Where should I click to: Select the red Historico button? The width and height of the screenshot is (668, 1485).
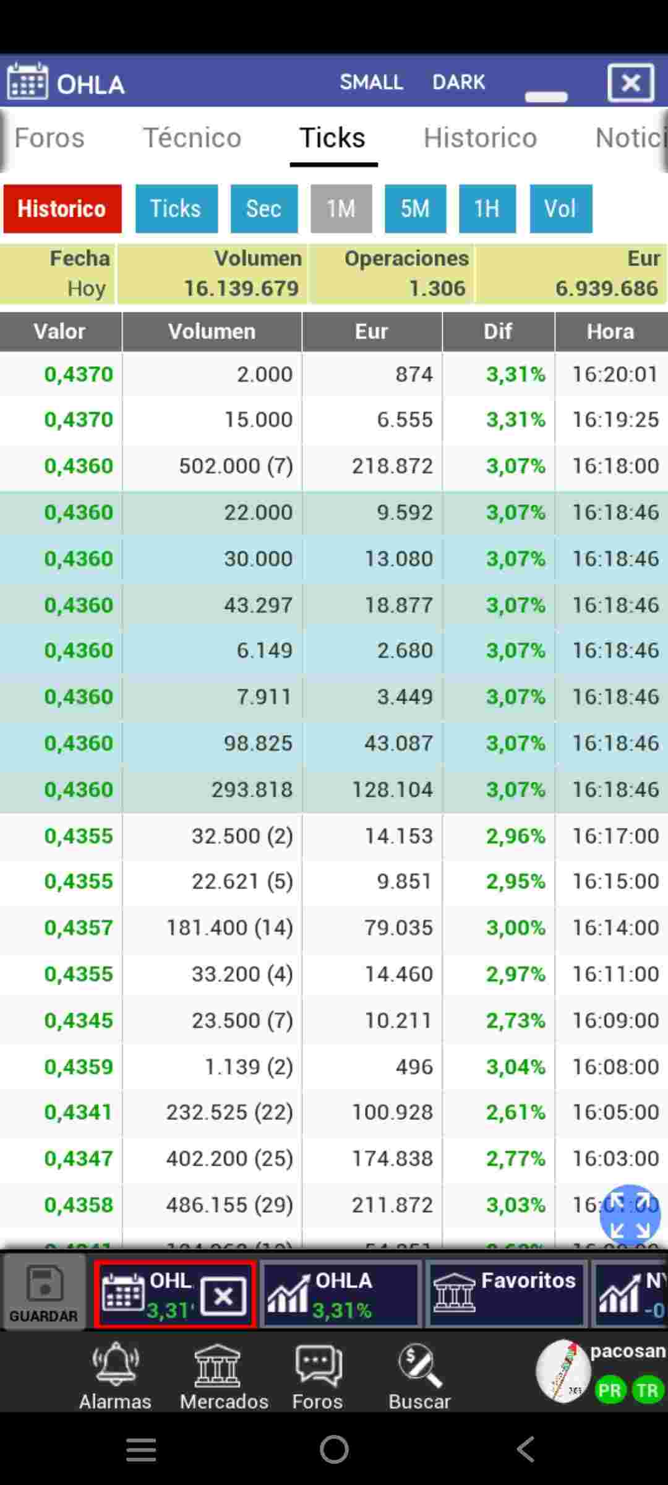coord(62,209)
